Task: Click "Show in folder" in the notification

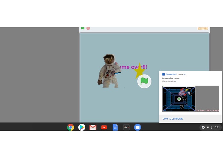Action: [x=169, y=82]
